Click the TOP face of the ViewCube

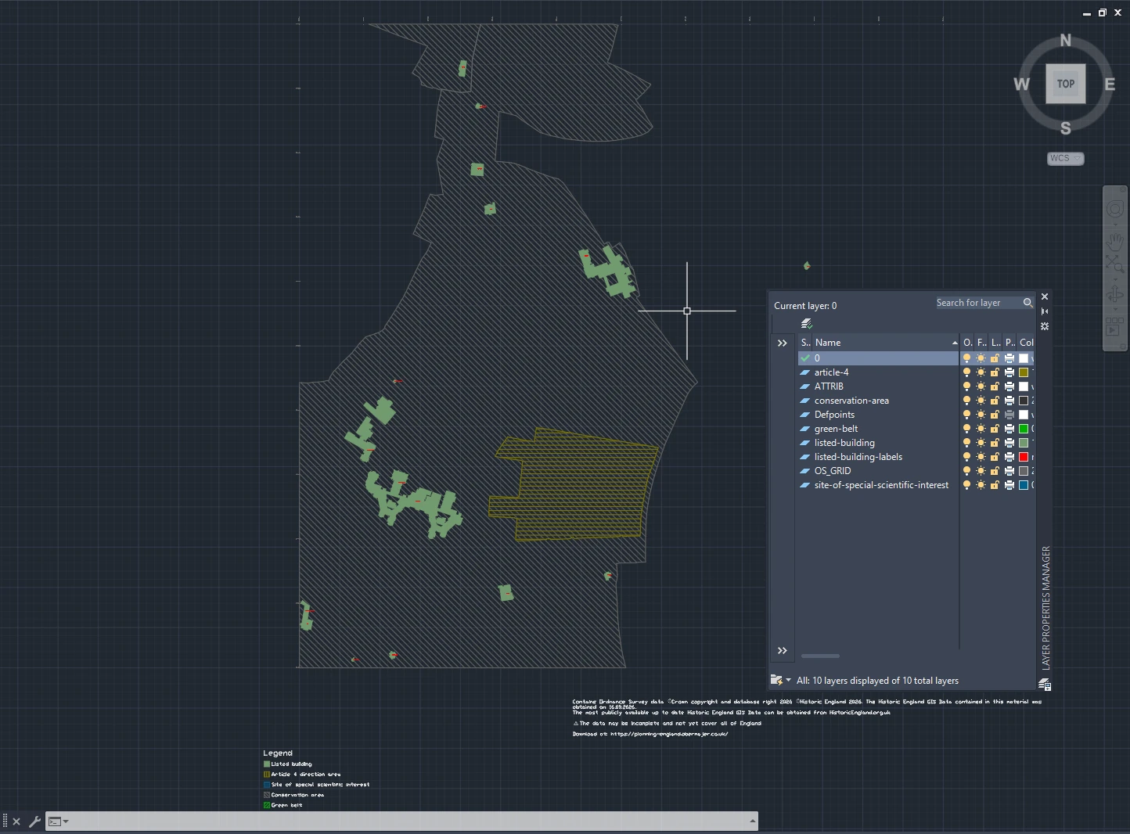click(x=1066, y=84)
